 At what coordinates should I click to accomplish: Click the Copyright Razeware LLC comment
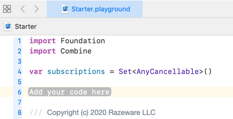click(x=101, y=113)
